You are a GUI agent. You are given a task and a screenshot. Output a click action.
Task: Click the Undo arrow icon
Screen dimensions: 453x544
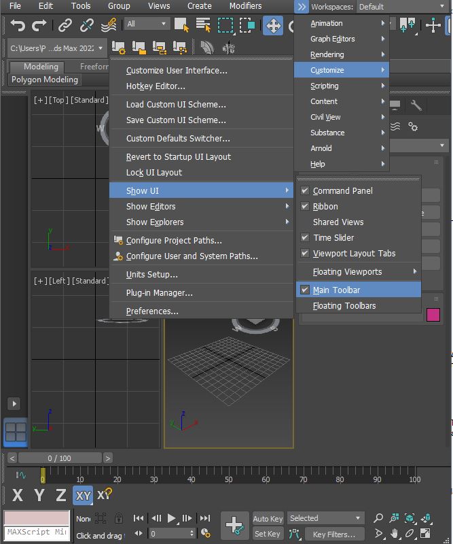click(18, 25)
